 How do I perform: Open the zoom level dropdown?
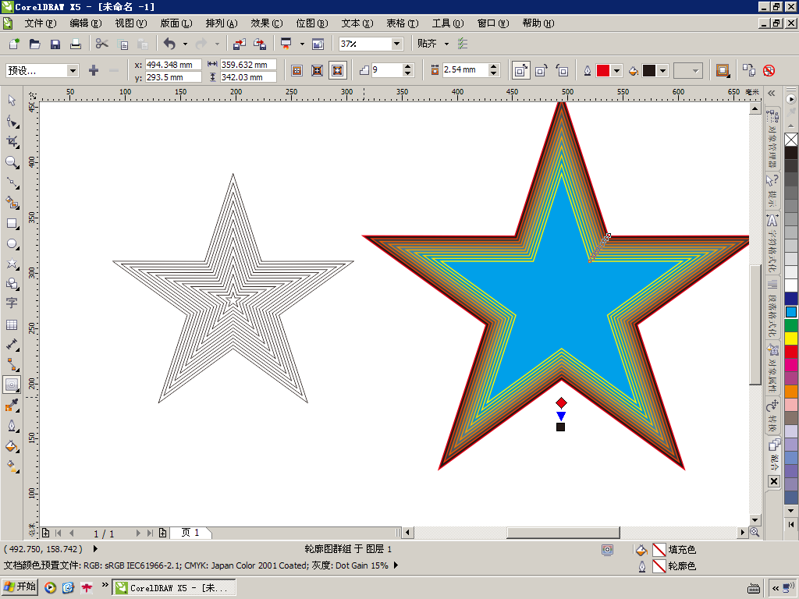(x=397, y=44)
